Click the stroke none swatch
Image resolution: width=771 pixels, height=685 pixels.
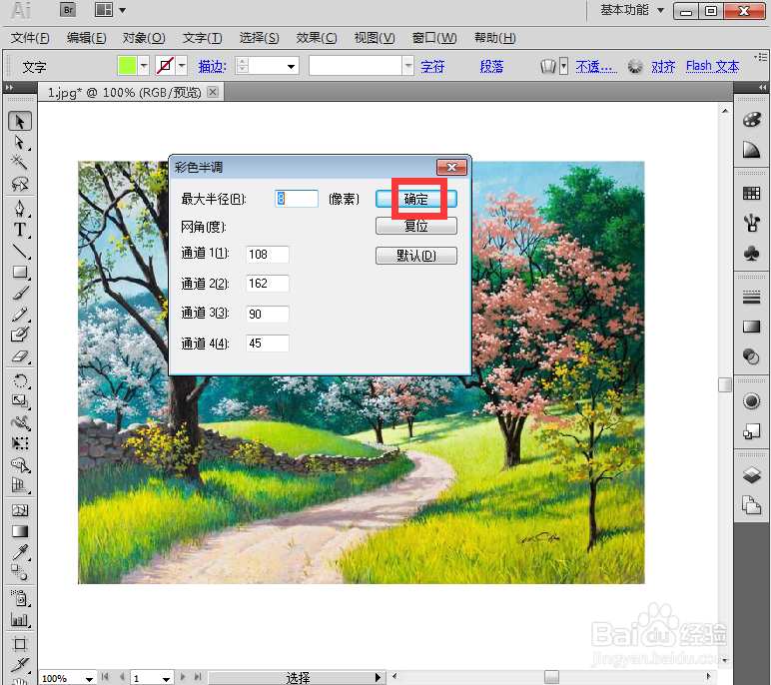pyautogui.click(x=165, y=65)
